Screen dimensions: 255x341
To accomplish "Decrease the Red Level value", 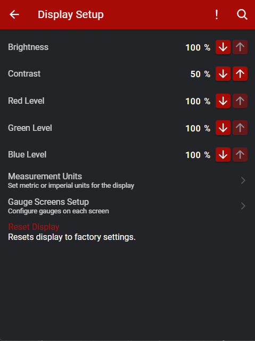I will 223,101.
